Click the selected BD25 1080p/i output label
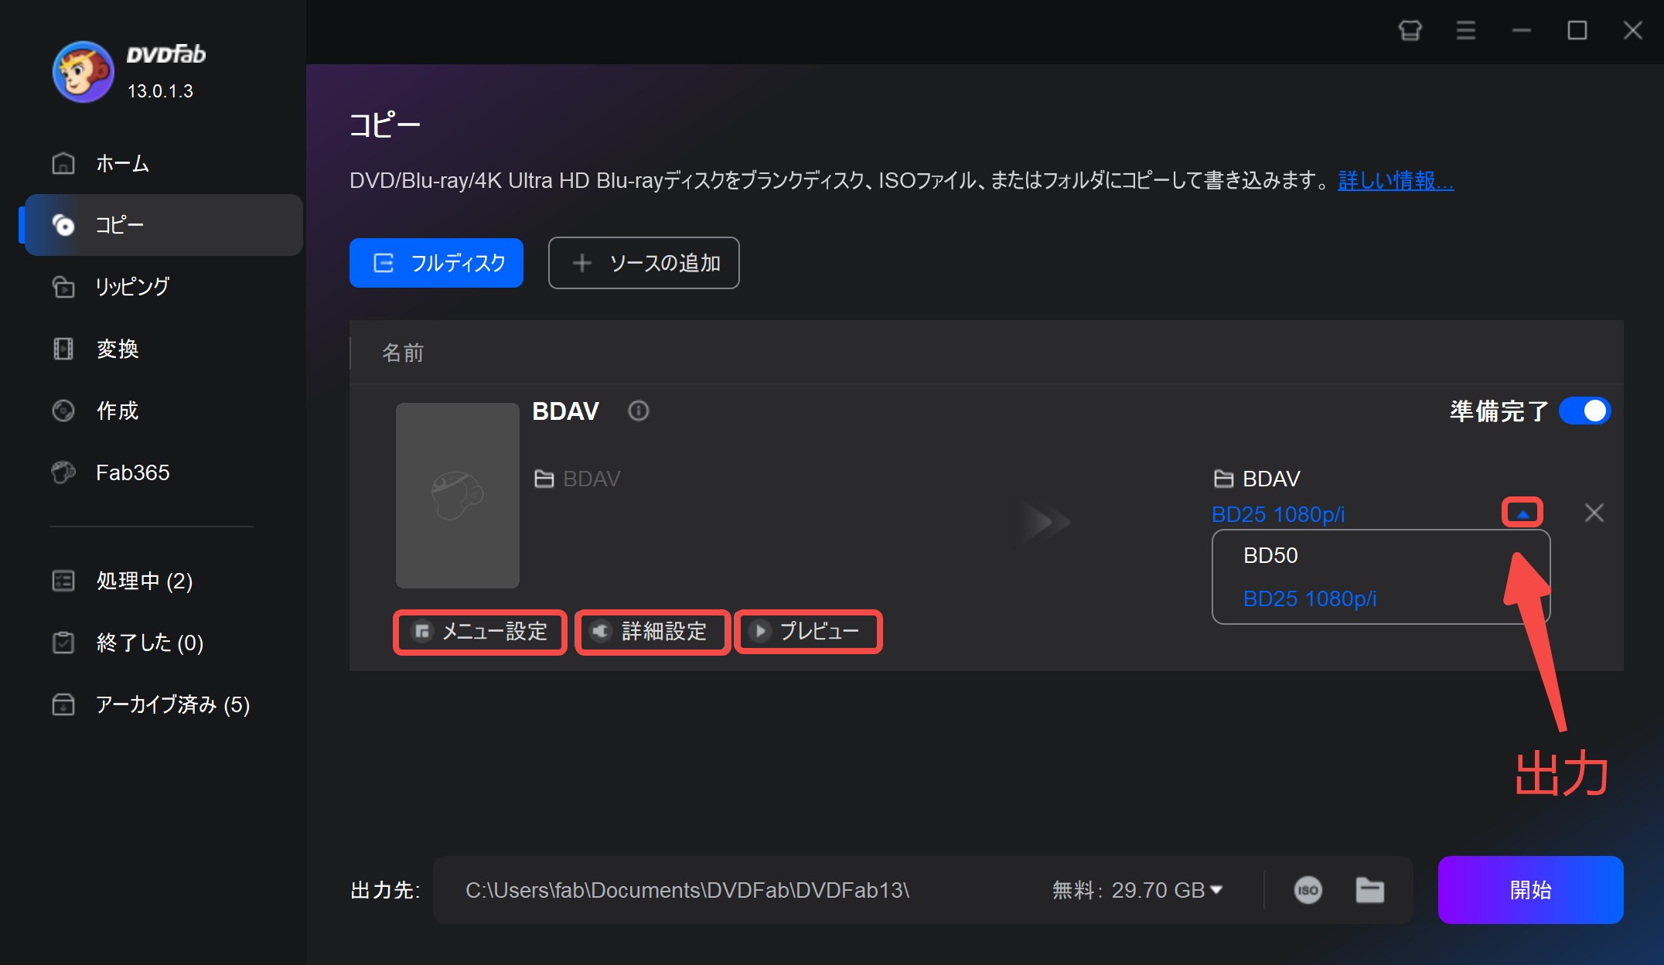The width and height of the screenshot is (1664, 965). coord(1278,514)
